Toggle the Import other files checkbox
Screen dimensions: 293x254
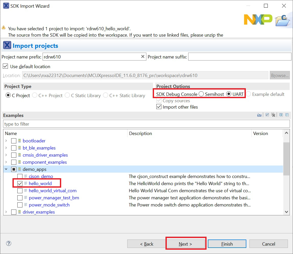[159, 107]
